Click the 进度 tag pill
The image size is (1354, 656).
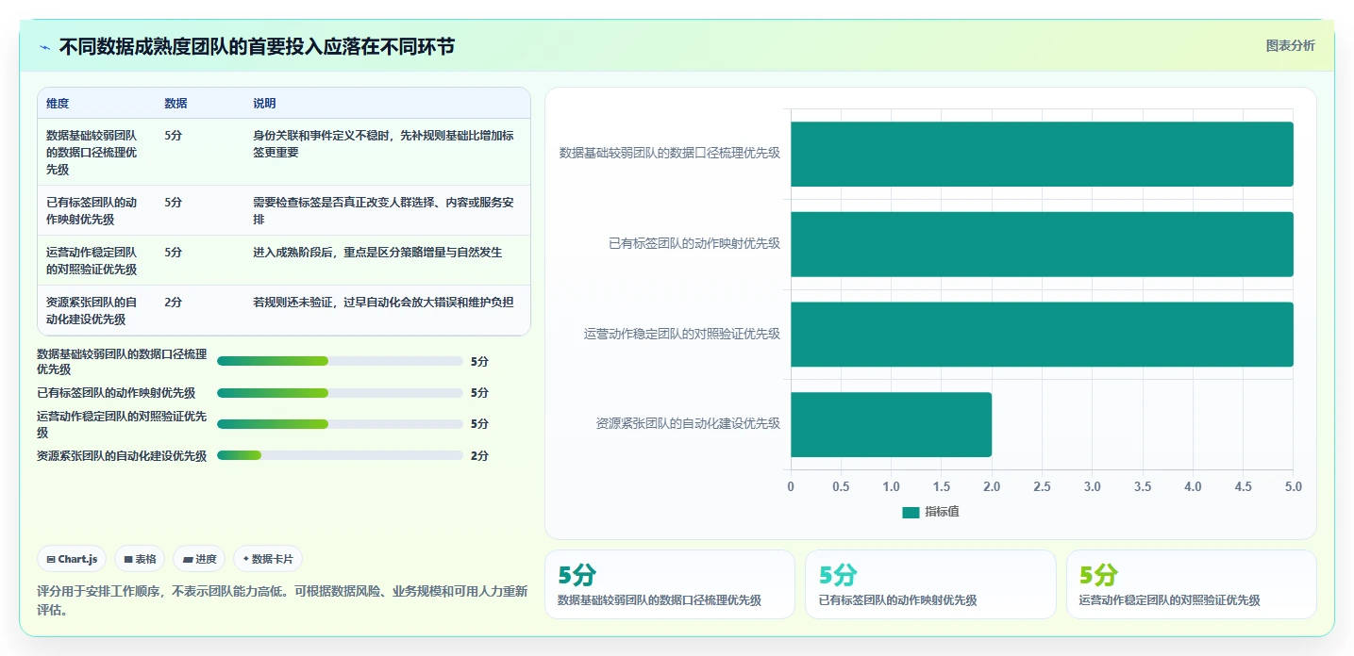click(x=199, y=559)
